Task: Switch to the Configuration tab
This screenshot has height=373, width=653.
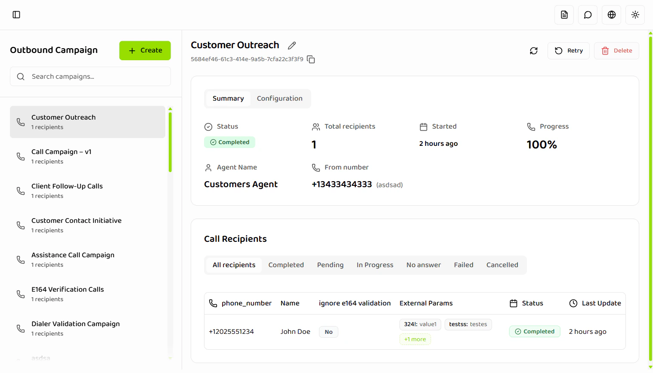Action: 279,98
